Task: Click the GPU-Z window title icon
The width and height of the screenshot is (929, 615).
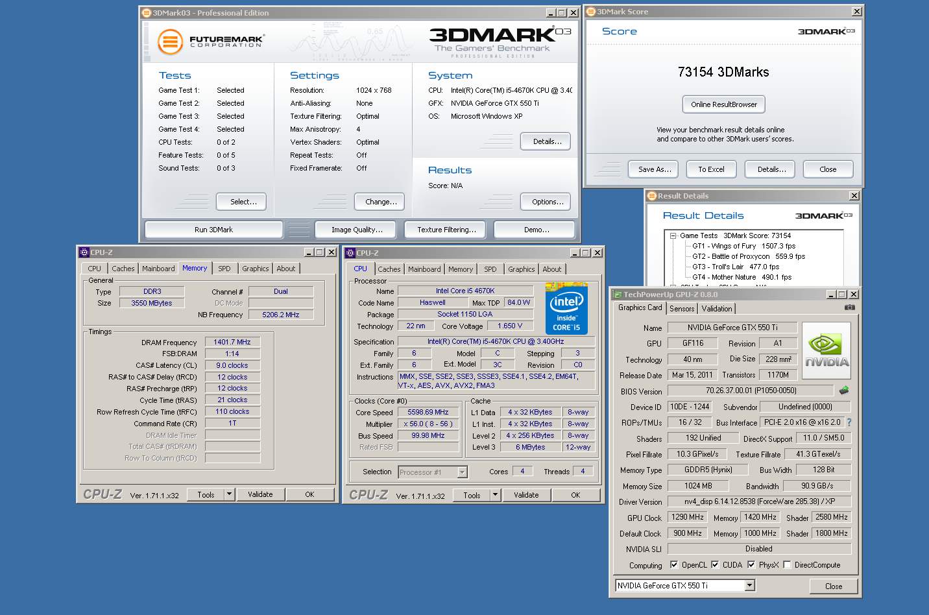Action: pyautogui.click(x=618, y=295)
